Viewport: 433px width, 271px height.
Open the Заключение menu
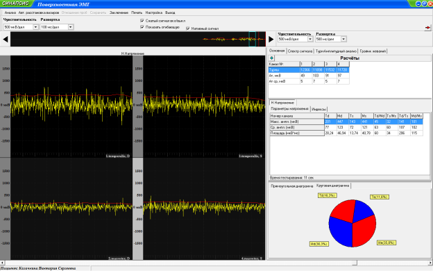coord(119,13)
